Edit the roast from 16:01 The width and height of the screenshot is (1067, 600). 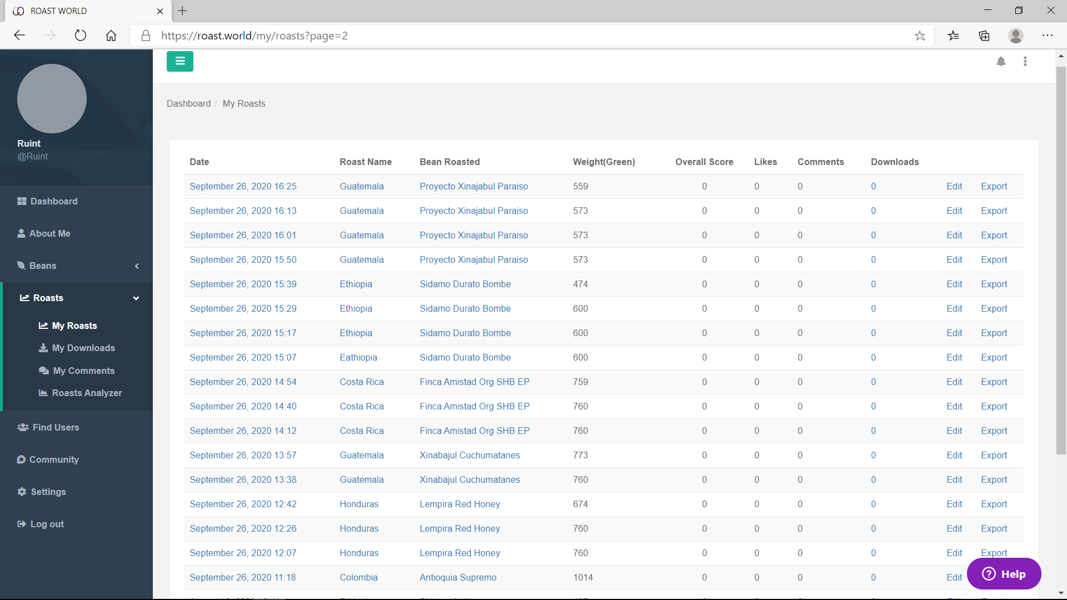[x=954, y=235]
